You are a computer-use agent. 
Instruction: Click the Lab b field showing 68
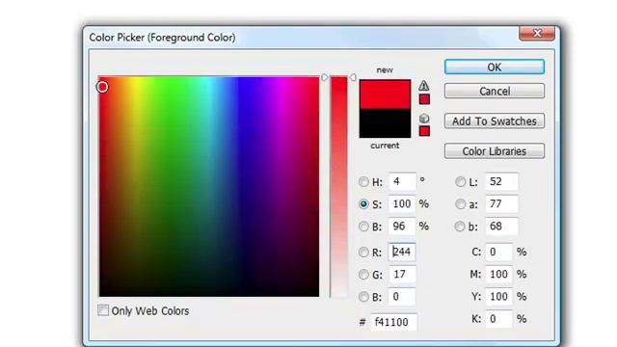501,227
